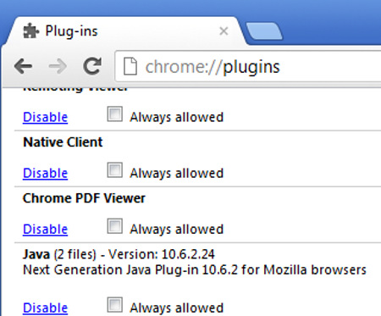
Task: Click the Java version heading text
Action: point(119,254)
